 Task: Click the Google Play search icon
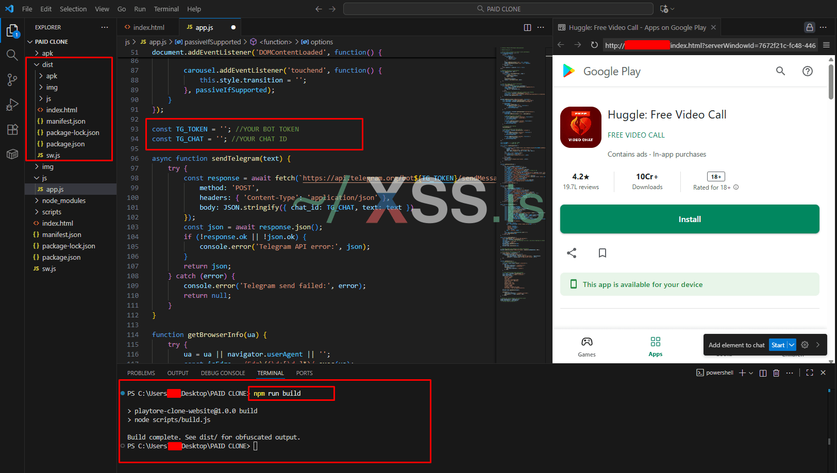click(x=781, y=71)
